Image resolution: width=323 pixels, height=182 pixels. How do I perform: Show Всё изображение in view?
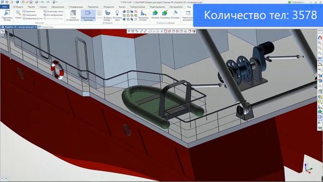click(x=53, y=15)
